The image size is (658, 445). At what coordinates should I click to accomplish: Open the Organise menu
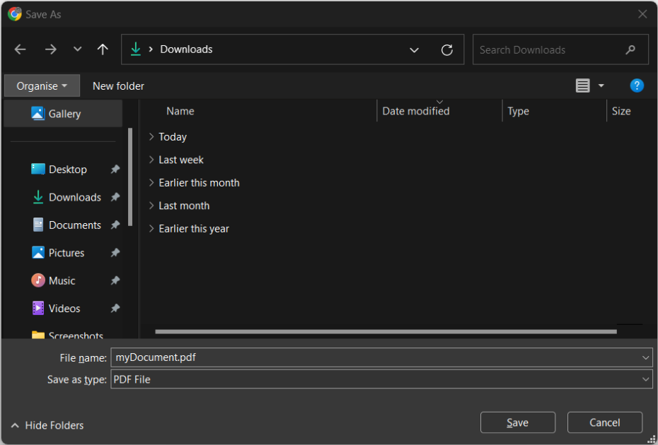pos(42,86)
